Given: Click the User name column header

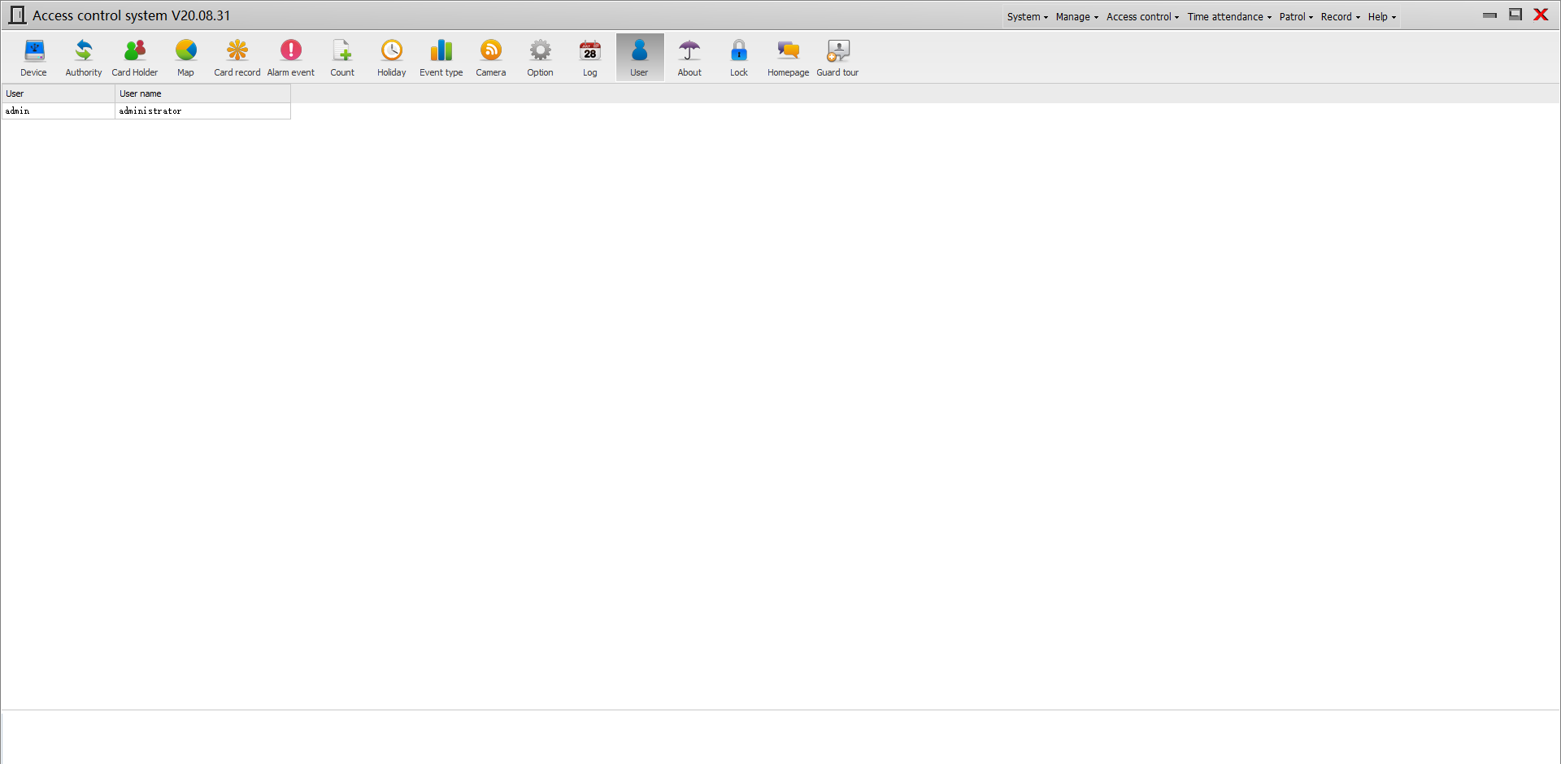Looking at the screenshot, I should [202, 93].
